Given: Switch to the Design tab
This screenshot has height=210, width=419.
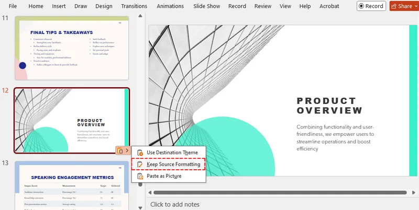Looking at the screenshot, I should tap(104, 6).
